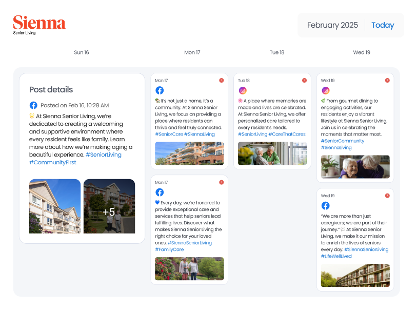
Task: Click scheduled clock icon on Tue 18 post
Action: pos(304,81)
